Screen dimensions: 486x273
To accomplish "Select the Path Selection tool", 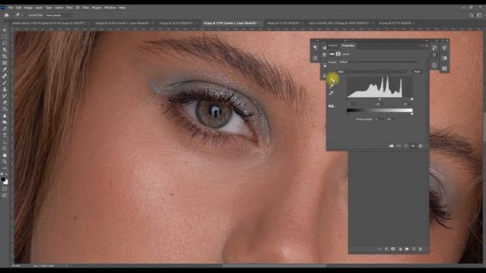I will tap(5, 142).
